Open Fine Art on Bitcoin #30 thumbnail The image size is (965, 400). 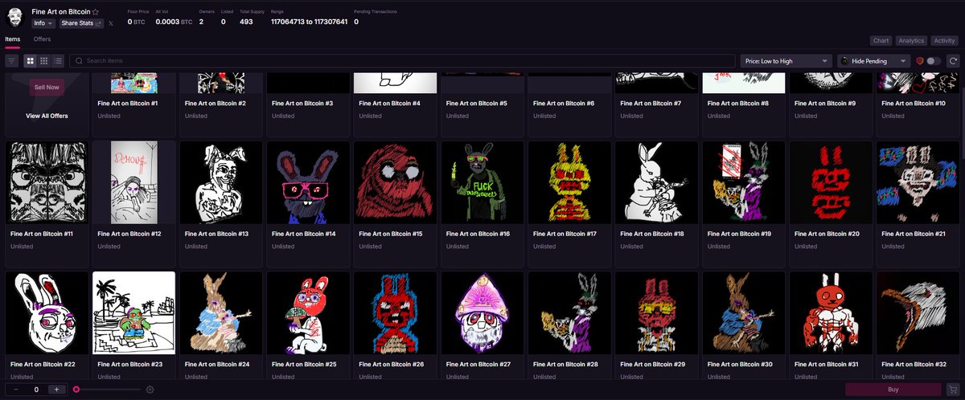pyautogui.click(x=744, y=313)
